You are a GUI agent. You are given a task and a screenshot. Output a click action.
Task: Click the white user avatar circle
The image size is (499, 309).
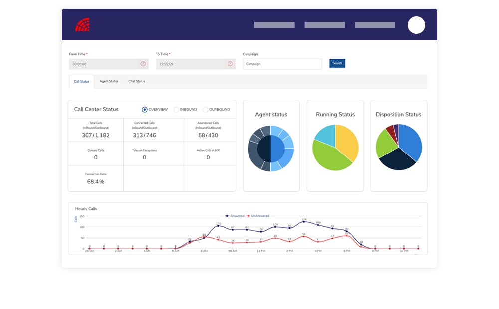[x=416, y=25]
